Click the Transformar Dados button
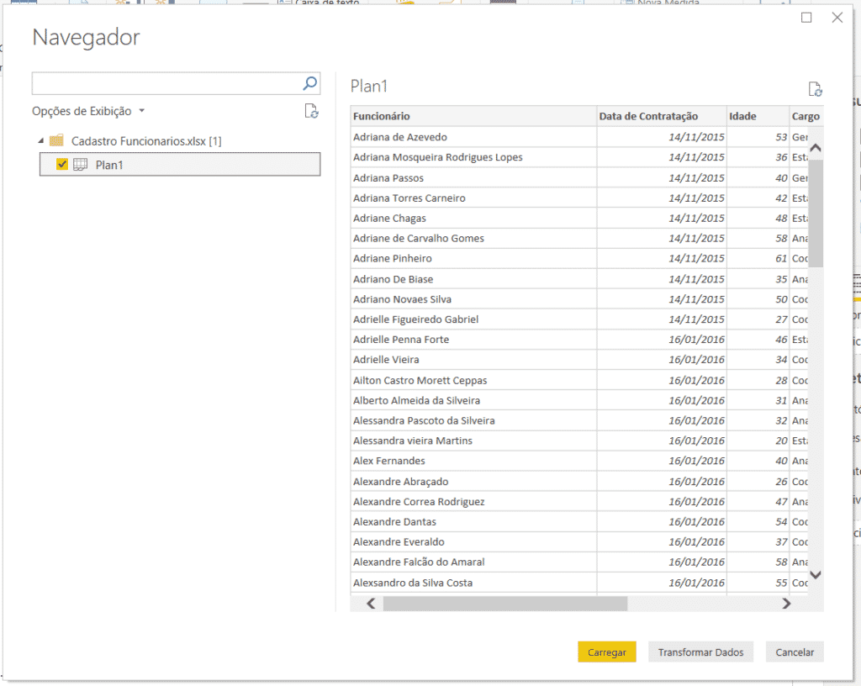 [700, 652]
